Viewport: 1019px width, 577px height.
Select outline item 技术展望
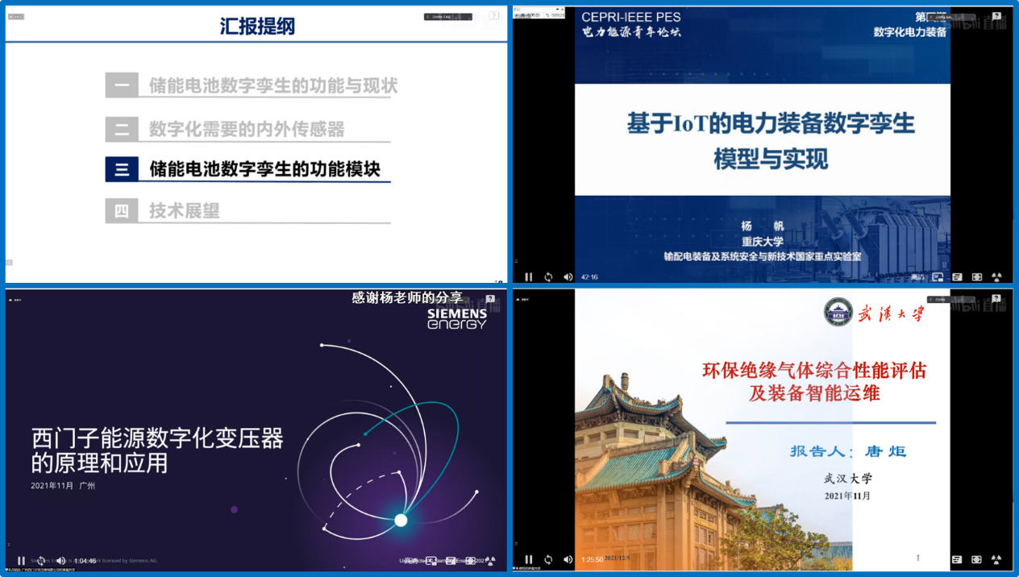pos(184,211)
